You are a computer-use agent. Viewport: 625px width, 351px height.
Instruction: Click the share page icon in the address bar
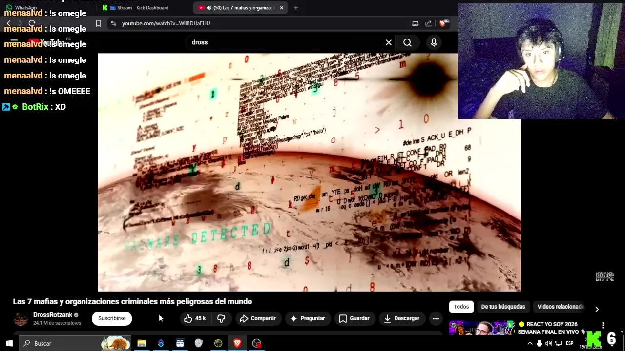pyautogui.click(x=428, y=23)
